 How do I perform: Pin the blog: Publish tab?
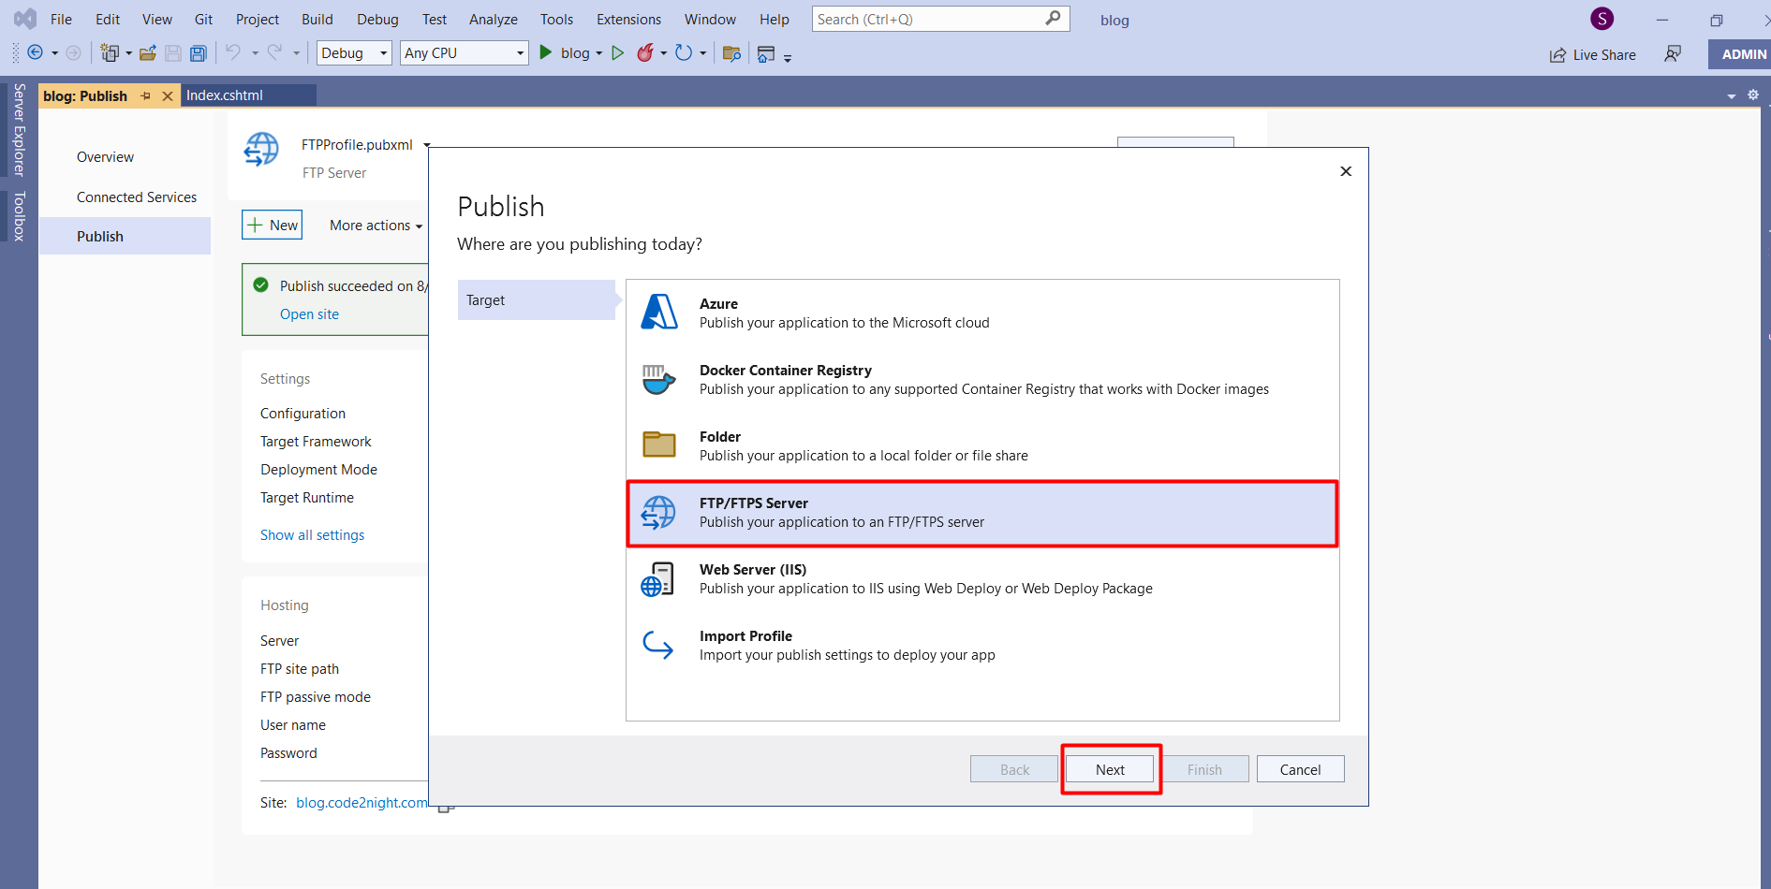(x=146, y=95)
